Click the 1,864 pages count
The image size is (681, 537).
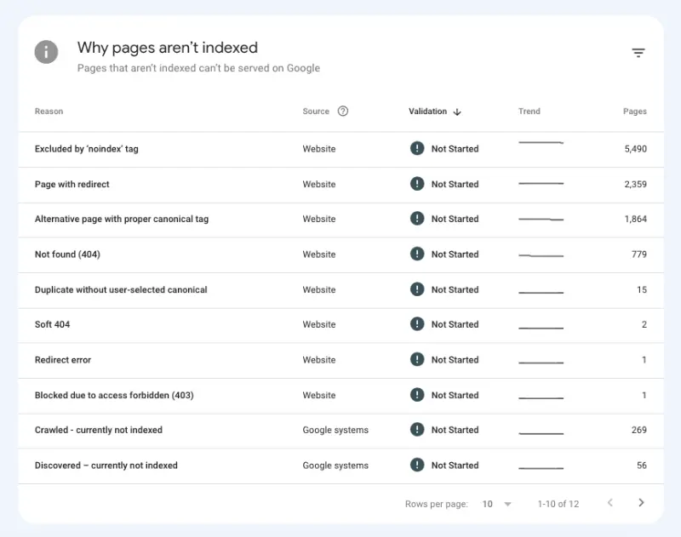click(x=635, y=219)
